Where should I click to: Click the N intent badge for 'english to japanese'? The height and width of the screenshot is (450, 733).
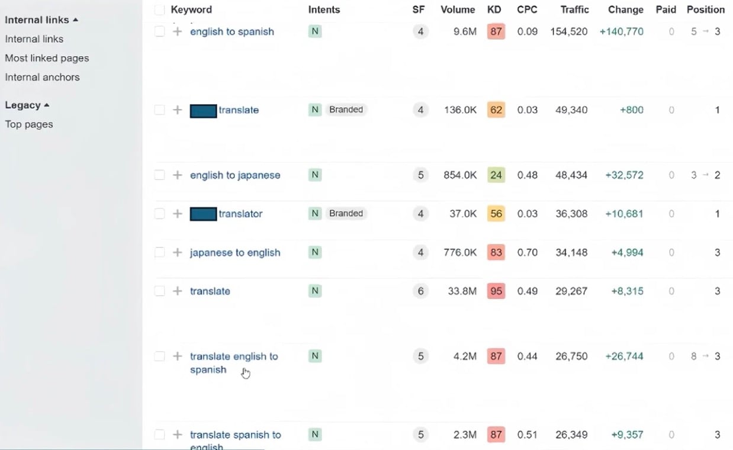point(315,175)
